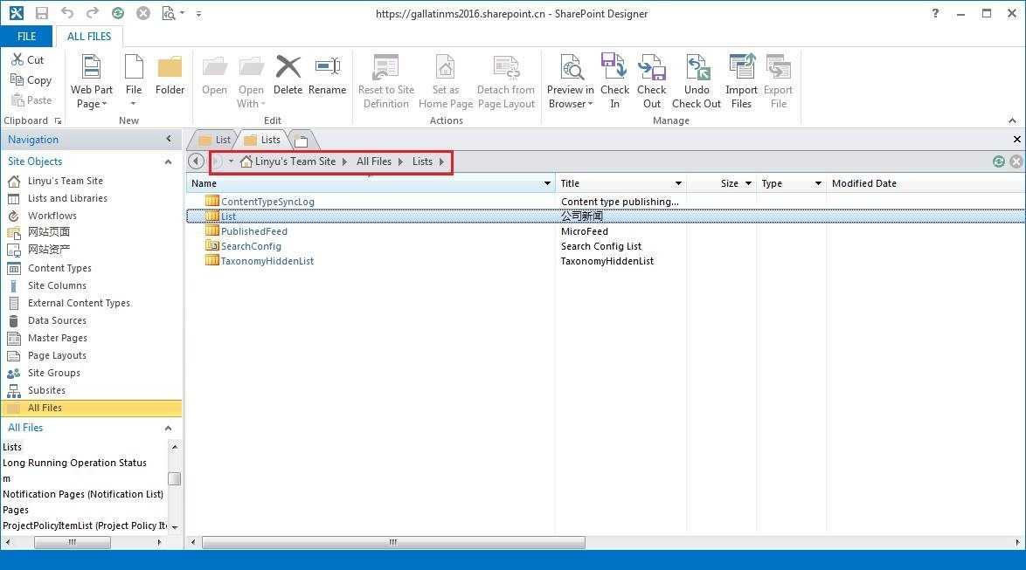Click Linyu's Team Site breadcrumb

[295, 161]
